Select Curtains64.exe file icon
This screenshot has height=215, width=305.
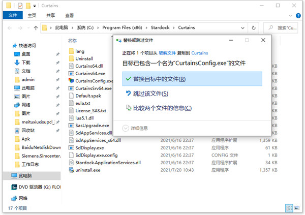(x=71, y=73)
